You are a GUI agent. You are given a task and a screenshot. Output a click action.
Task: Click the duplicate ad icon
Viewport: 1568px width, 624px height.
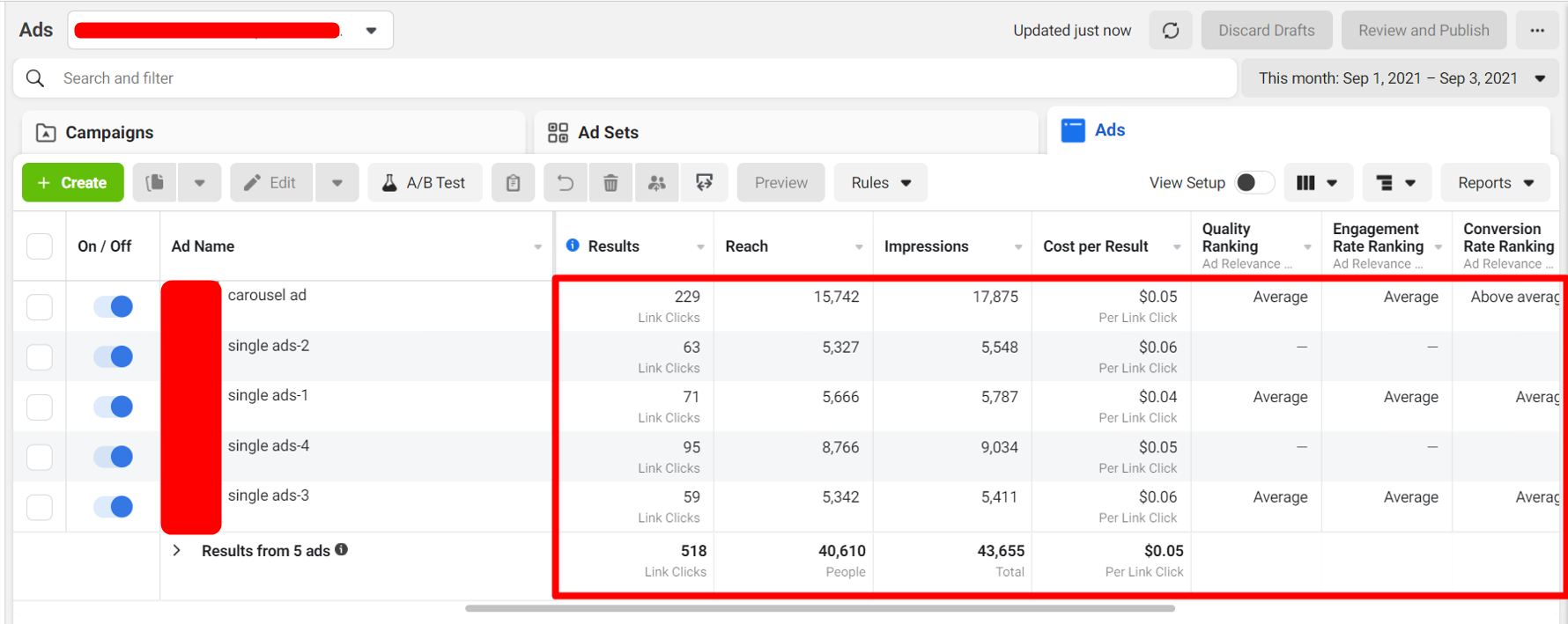pyautogui.click(x=155, y=182)
